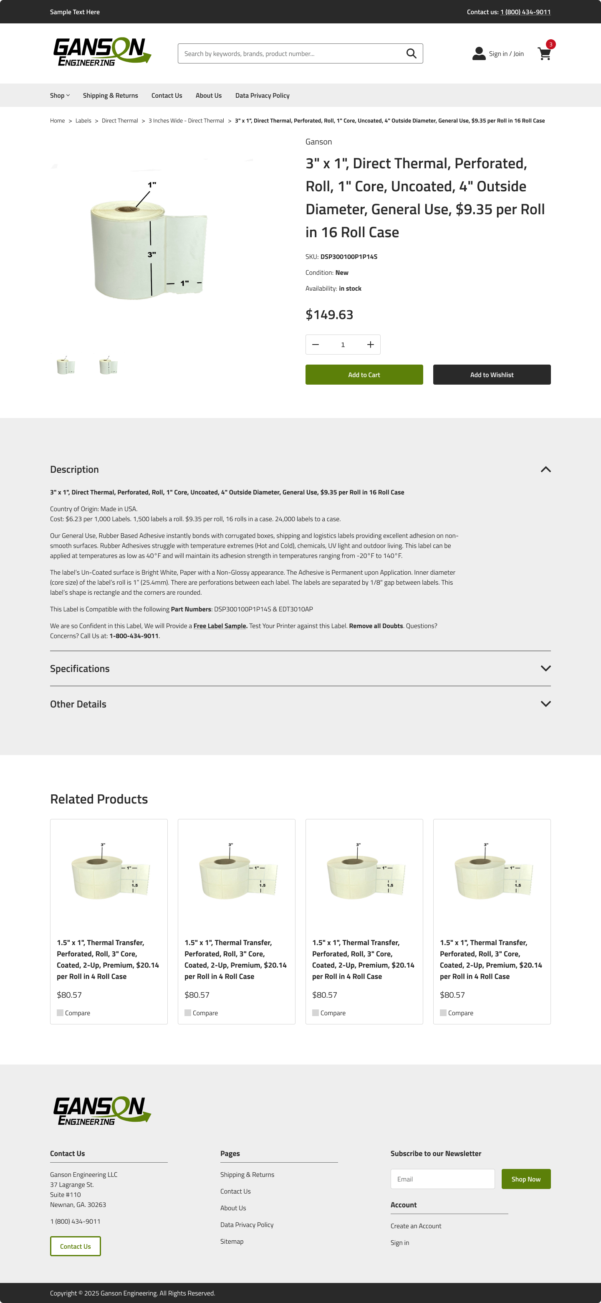Click the user account icon
The width and height of the screenshot is (601, 1303).
pyautogui.click(x=478, y=53)
